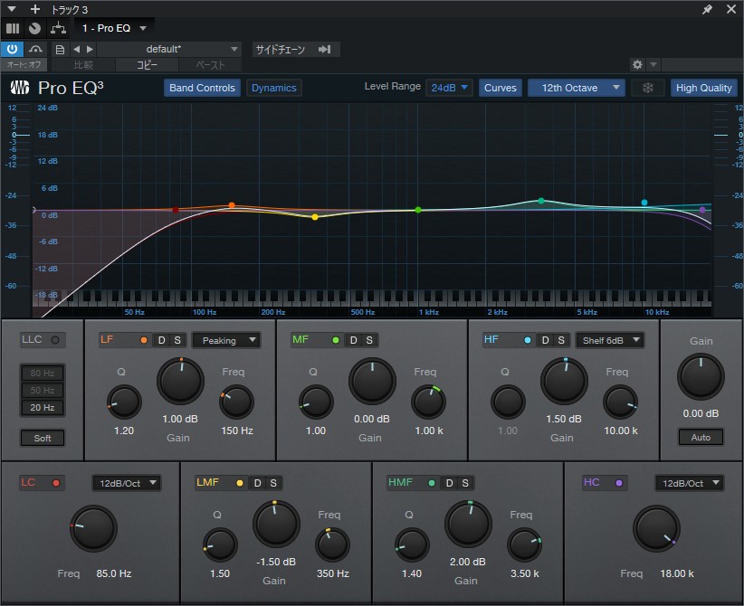Open the 1 - Pro EQ plugin selector dropdown
744x606 pixels.
[x=114, y=28]
